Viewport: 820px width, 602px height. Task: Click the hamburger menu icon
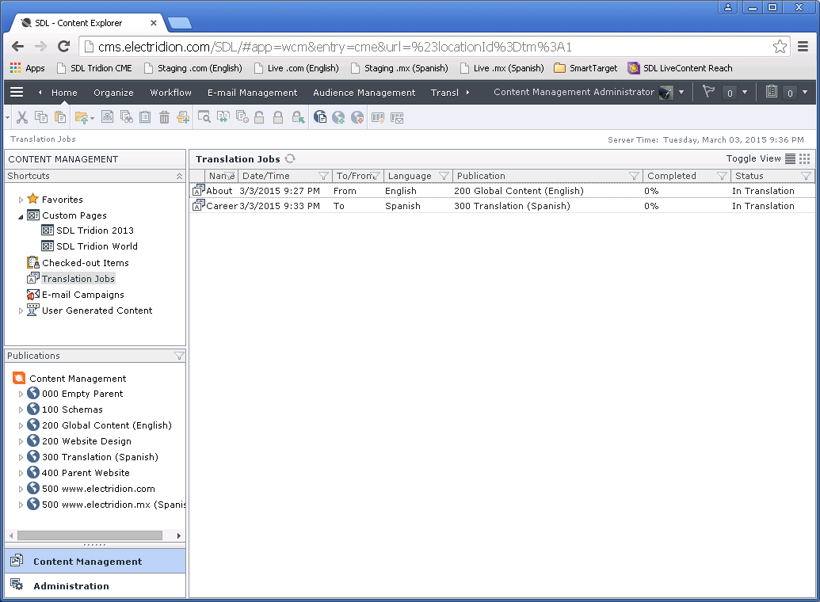17,93
